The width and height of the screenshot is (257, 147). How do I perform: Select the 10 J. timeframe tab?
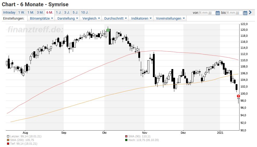coord(85,13)
